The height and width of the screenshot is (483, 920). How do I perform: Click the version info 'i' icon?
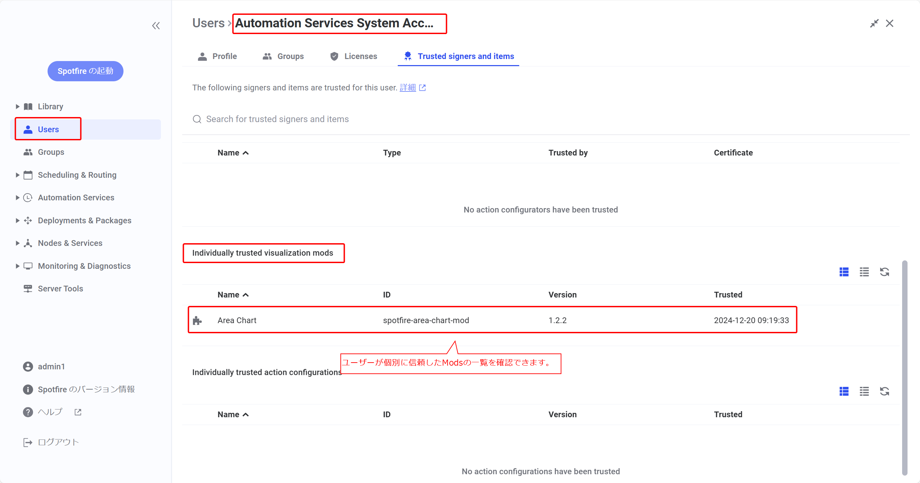(x=28, y=390)
